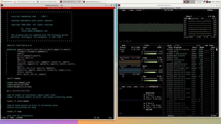Click btop preset switch button
The width and height of the screenshot is (221, 124).
(140, 10)
